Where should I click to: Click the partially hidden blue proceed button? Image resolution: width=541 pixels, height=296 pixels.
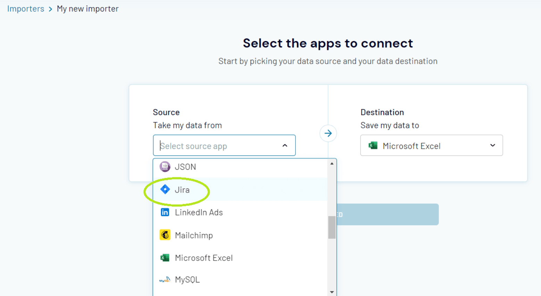click(387, 214)
